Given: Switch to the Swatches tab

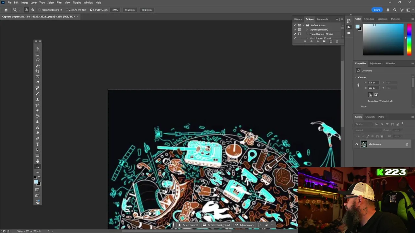Looking at the screenshot, I should coord(369,19).
